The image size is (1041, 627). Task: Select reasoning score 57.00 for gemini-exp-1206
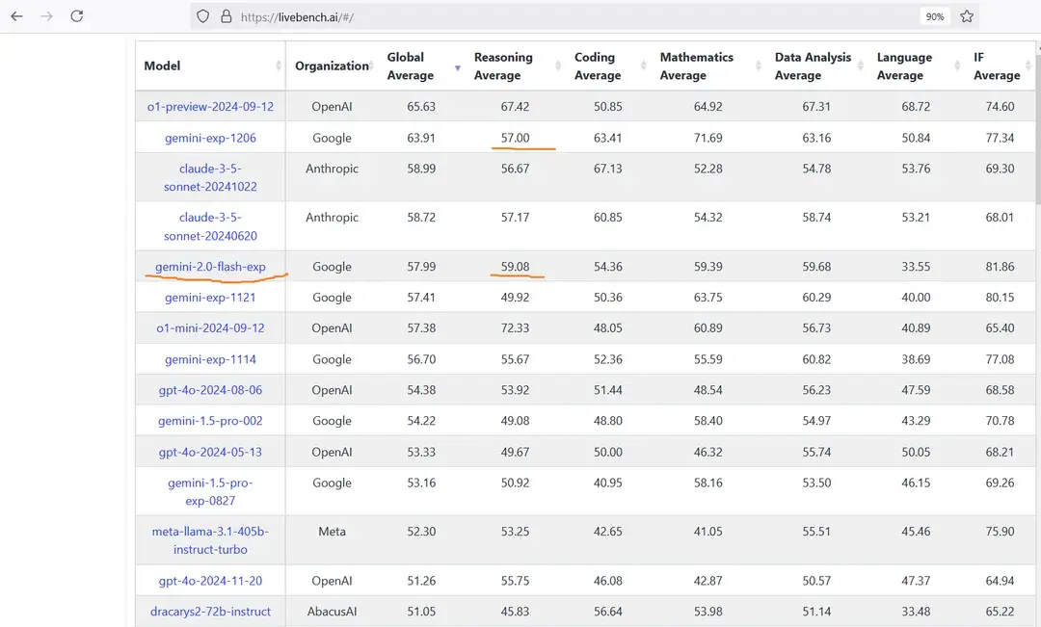pyautogui.click(x=515, y=138)
